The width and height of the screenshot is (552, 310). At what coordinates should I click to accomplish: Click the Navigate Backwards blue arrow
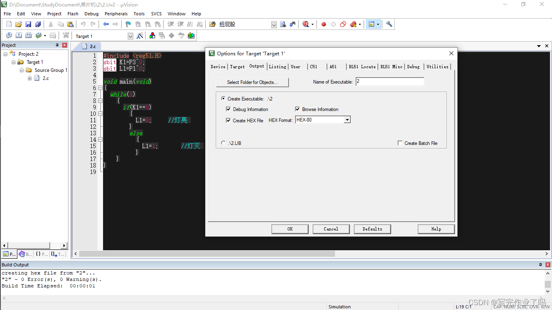click(x=106, y=24)
